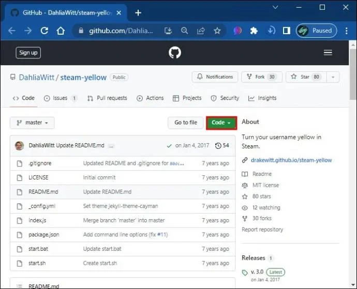The image size is (357, 289).
Task: Click the 80 stars link
Action: tap(261, 196)
